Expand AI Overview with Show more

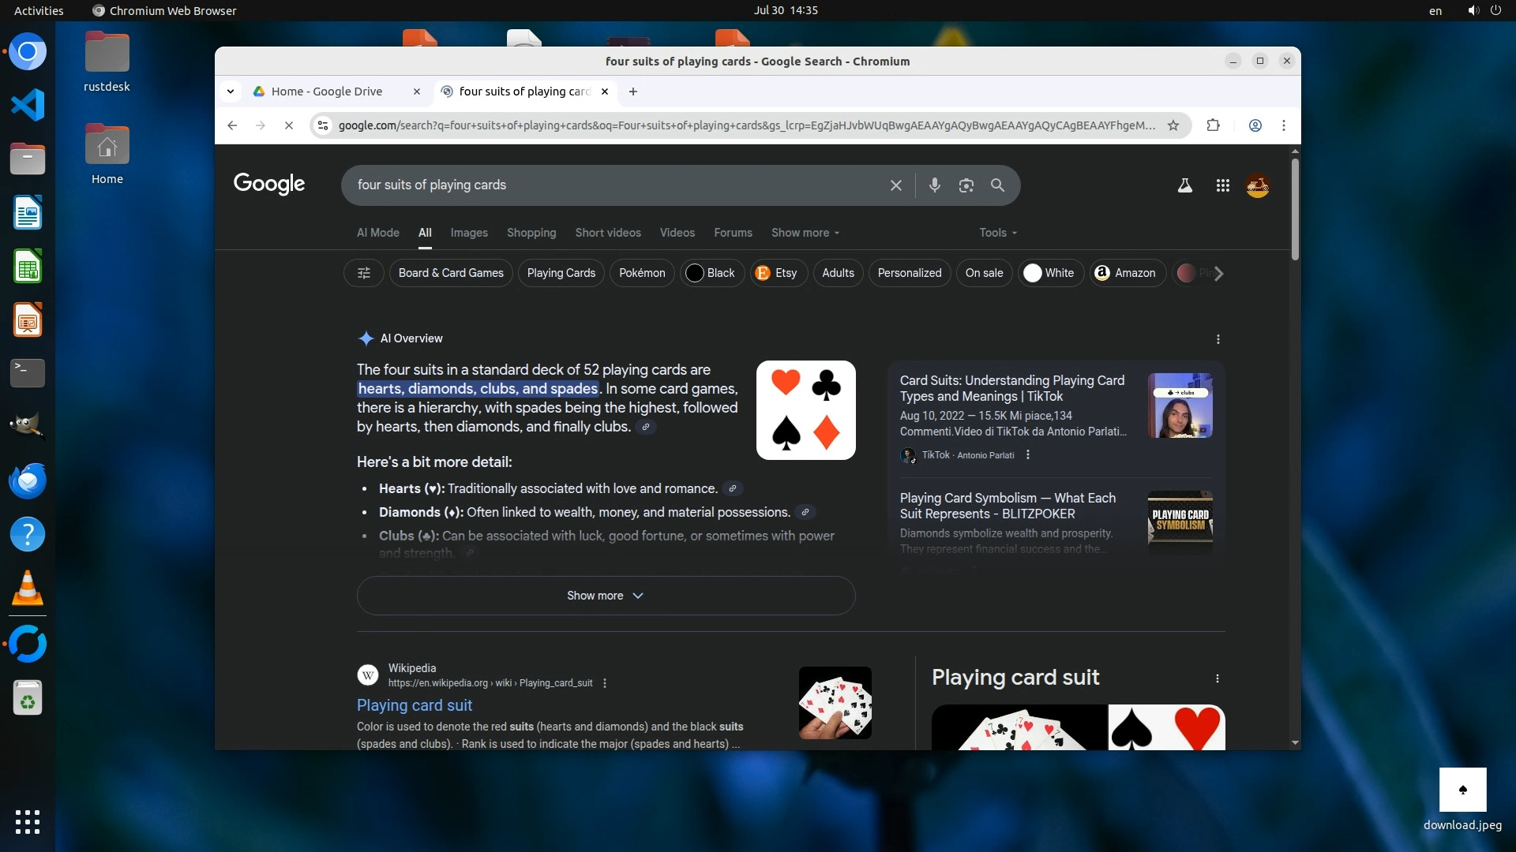point(606,596)
